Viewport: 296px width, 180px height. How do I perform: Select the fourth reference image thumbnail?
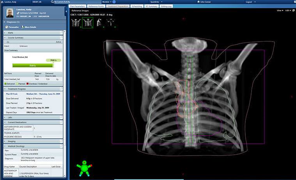click(x=111, y=23)
